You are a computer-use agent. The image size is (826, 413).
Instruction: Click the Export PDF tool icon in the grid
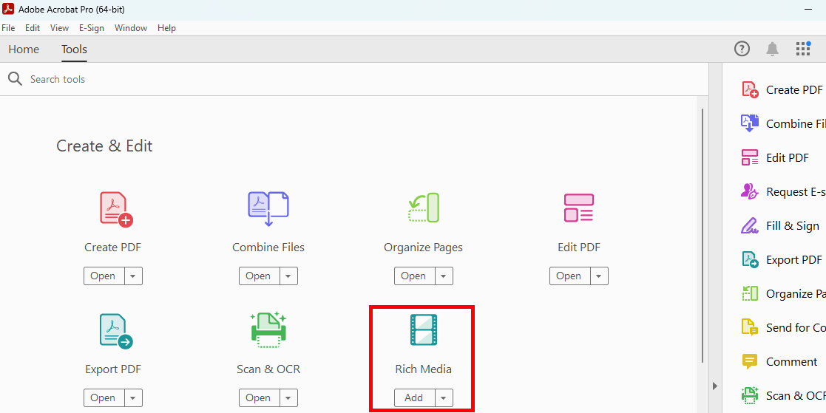point(116,332)
